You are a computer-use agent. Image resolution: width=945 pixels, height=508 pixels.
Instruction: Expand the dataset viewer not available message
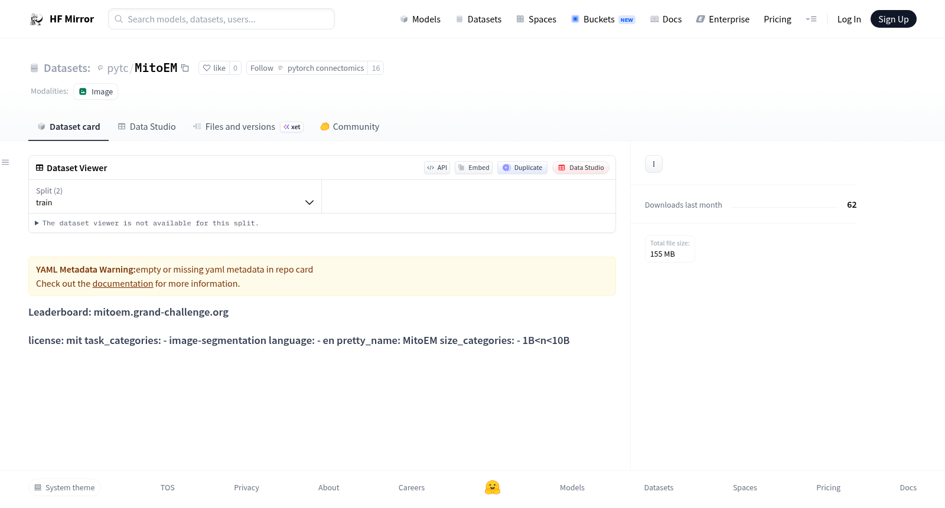click(x=146, y=223)
